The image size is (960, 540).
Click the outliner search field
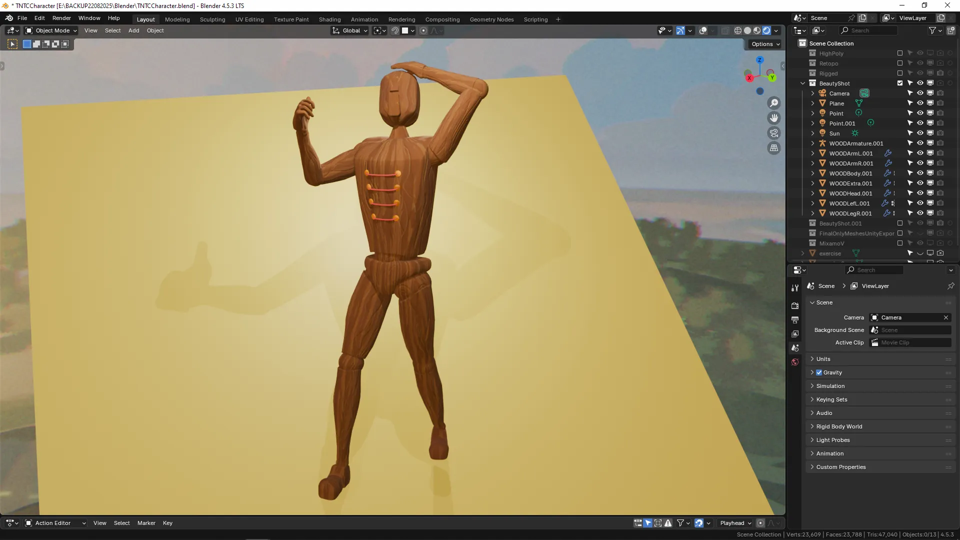[x=867, y=30]
